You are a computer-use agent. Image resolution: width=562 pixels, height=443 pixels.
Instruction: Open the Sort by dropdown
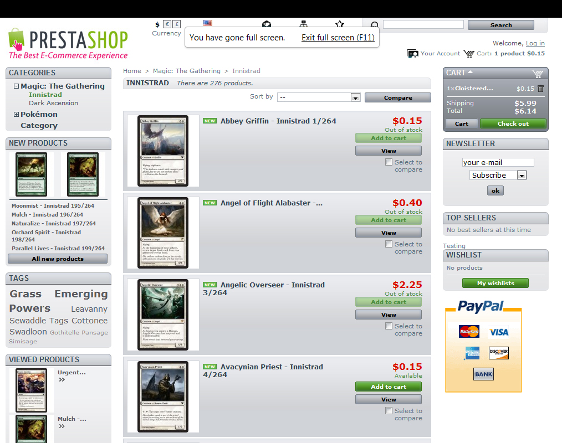[x=319, y=97]
